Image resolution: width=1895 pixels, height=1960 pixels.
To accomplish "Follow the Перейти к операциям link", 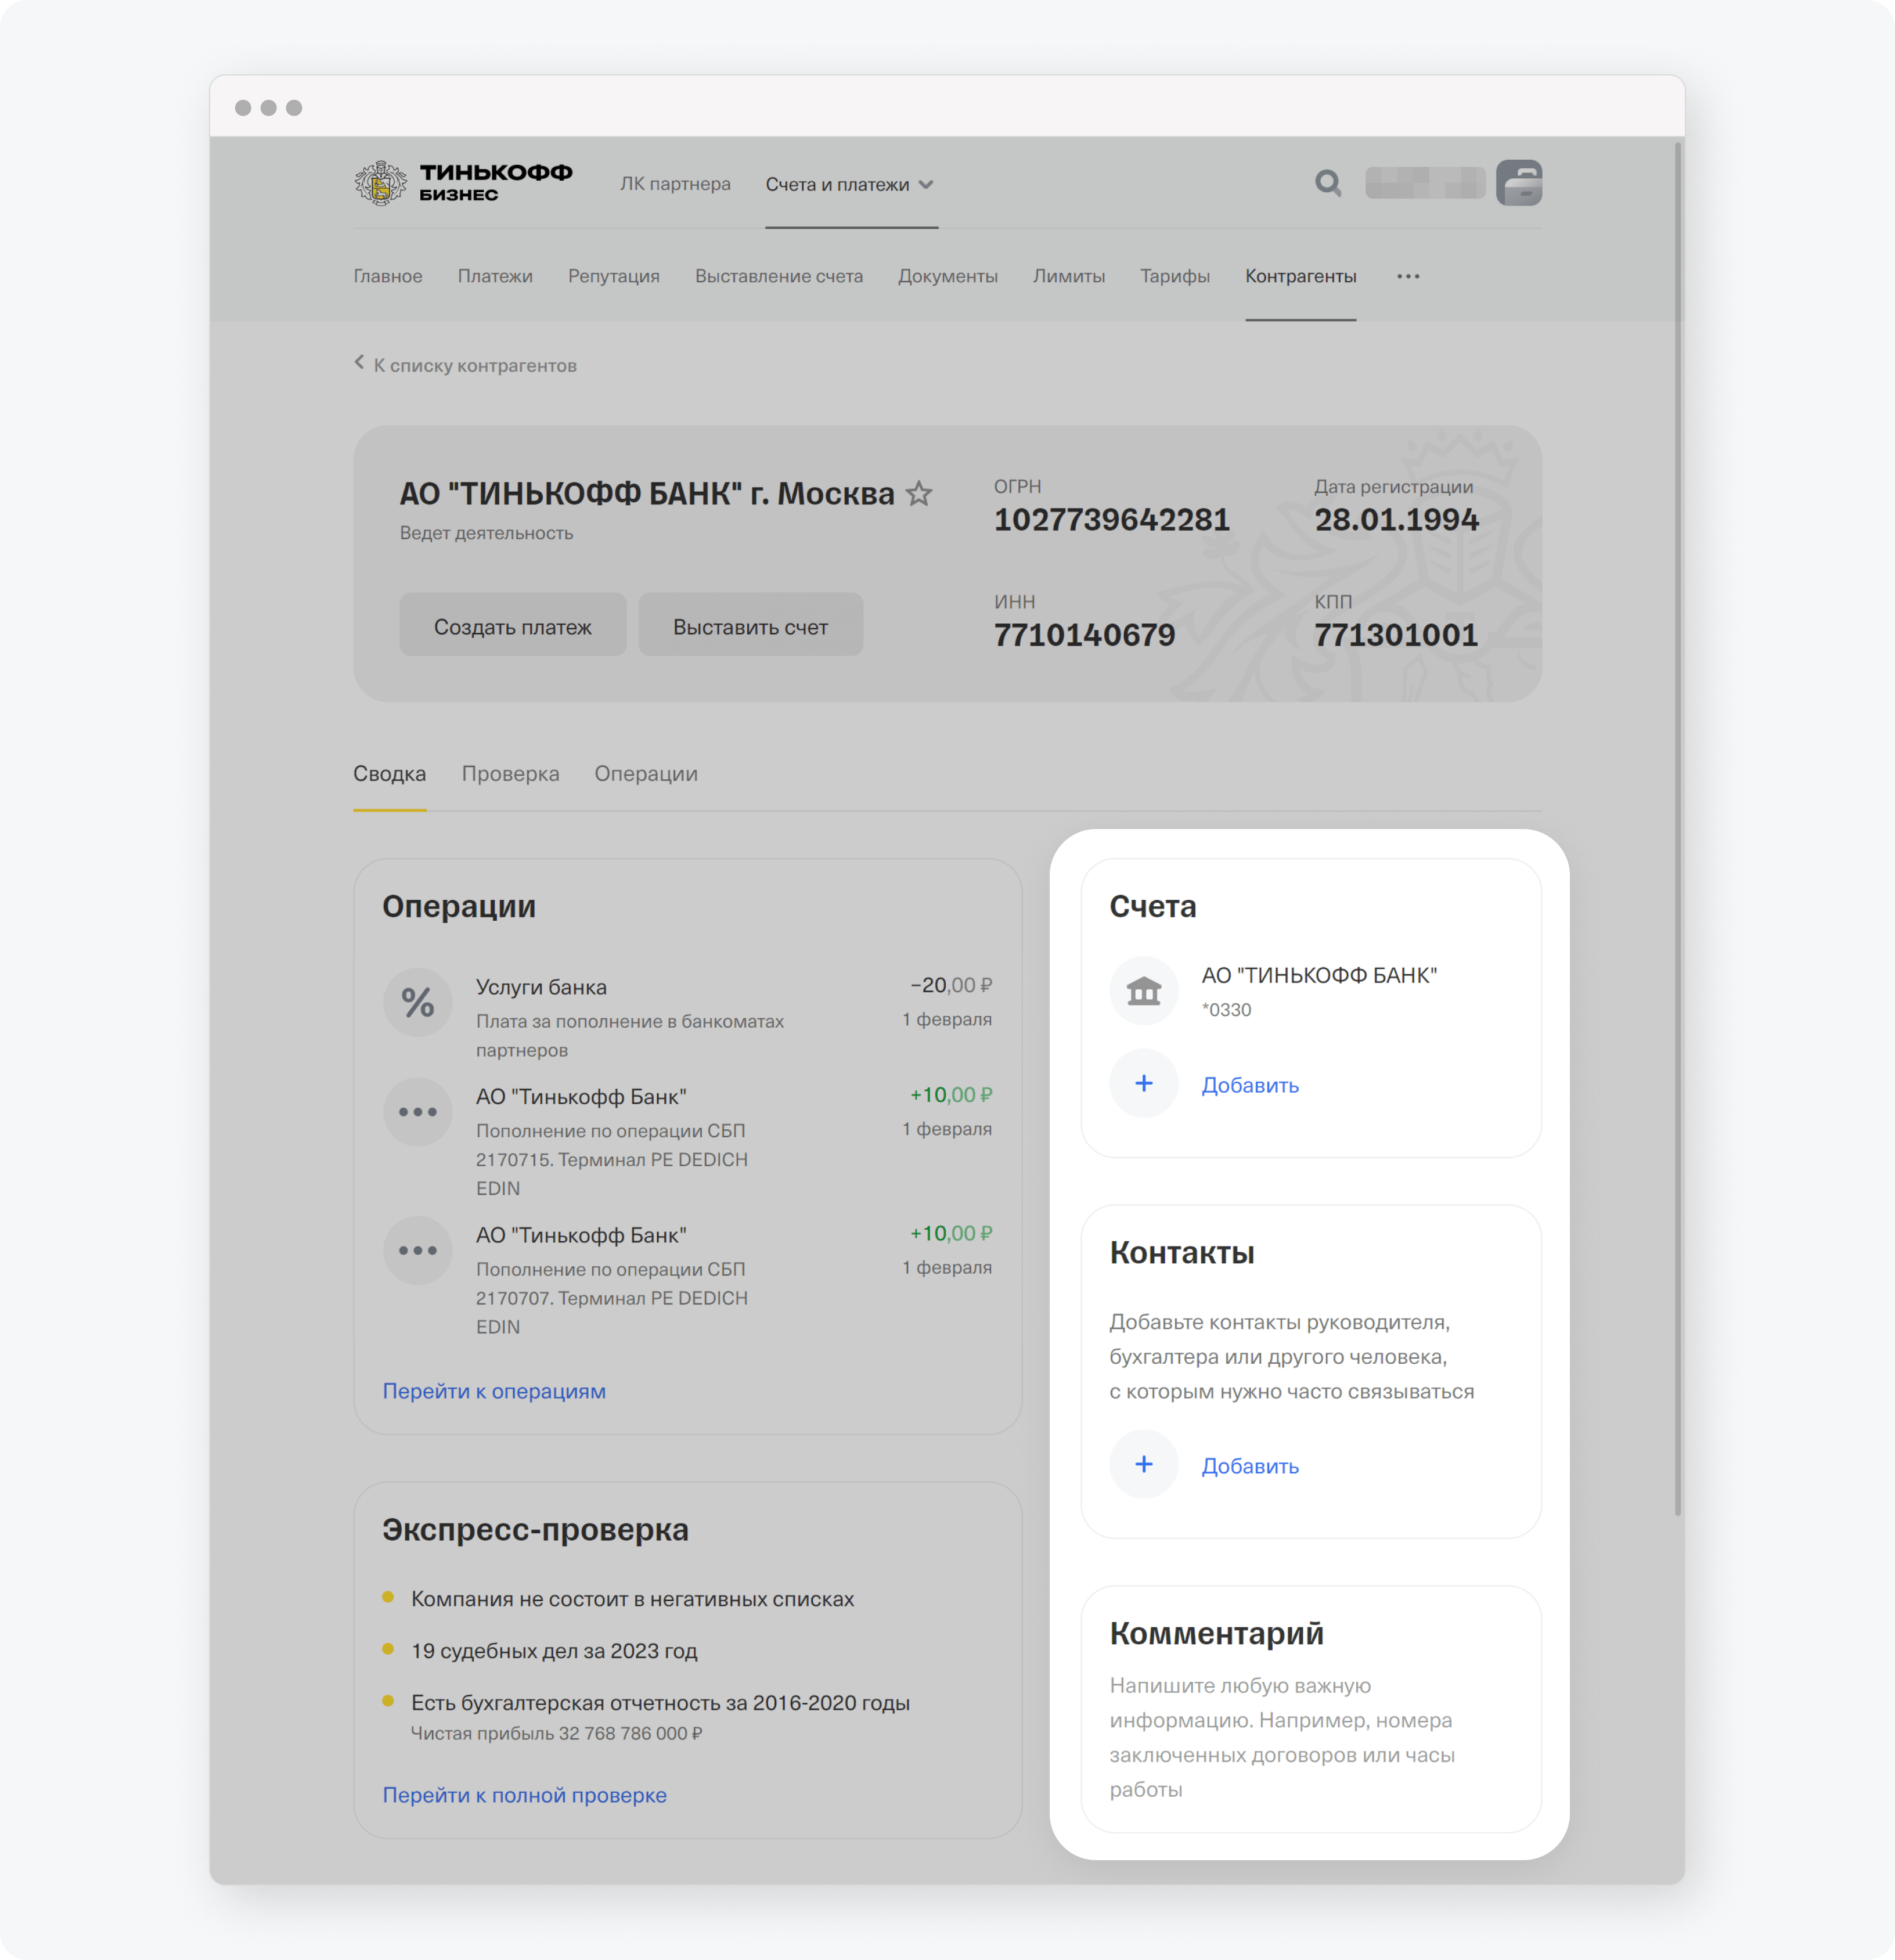I will point(494,1391).
